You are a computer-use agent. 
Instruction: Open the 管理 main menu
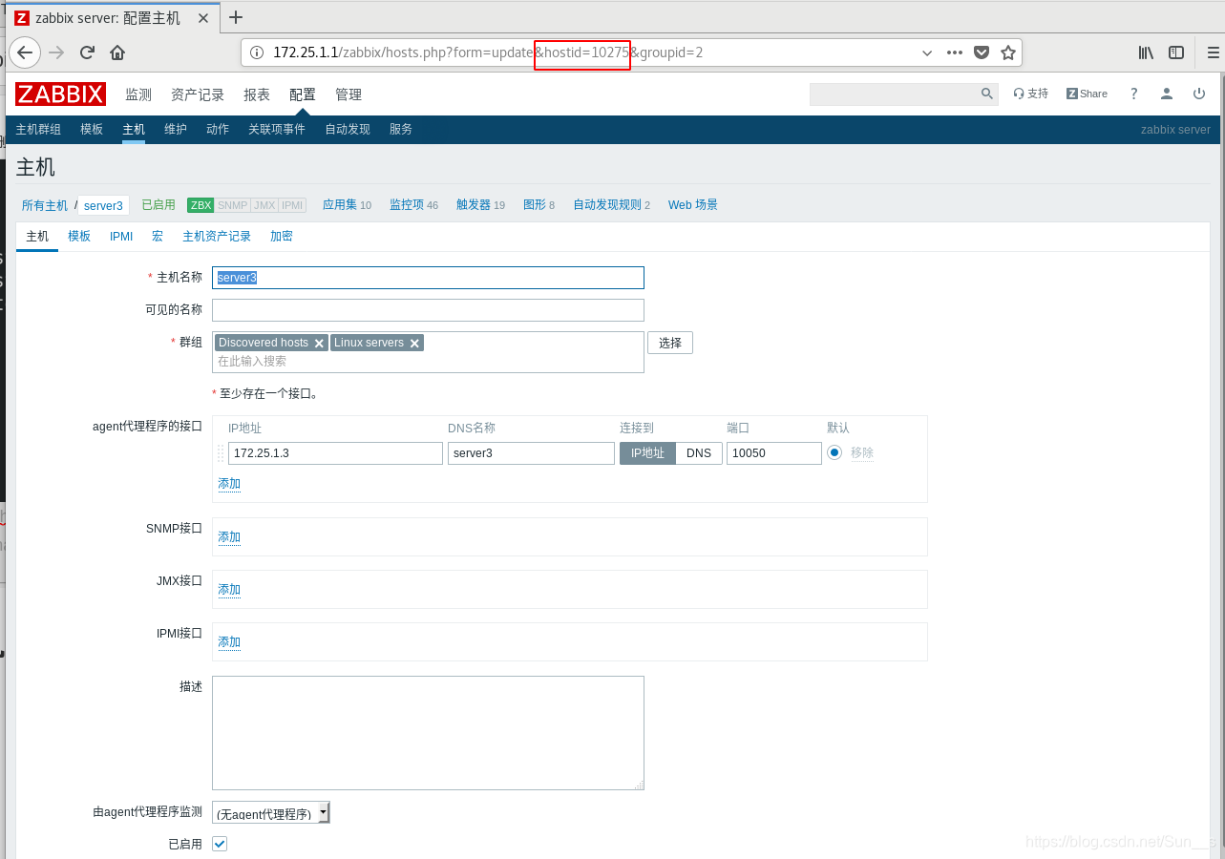click(348, 94)
